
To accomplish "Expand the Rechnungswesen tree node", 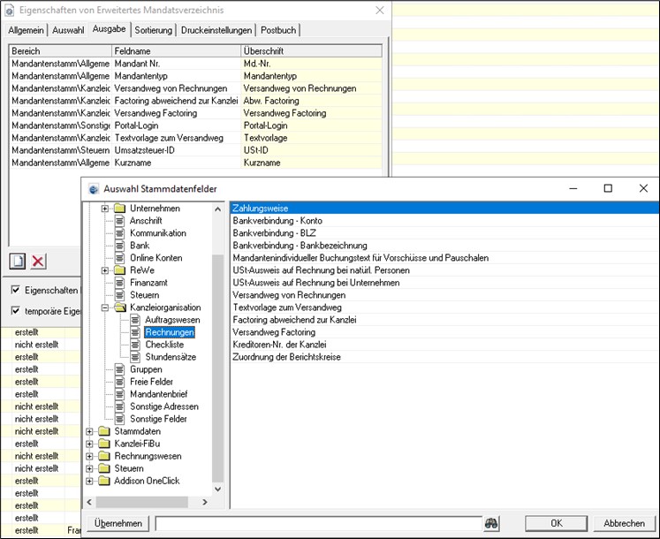I will pyautogui.click(x=89, y=457).
